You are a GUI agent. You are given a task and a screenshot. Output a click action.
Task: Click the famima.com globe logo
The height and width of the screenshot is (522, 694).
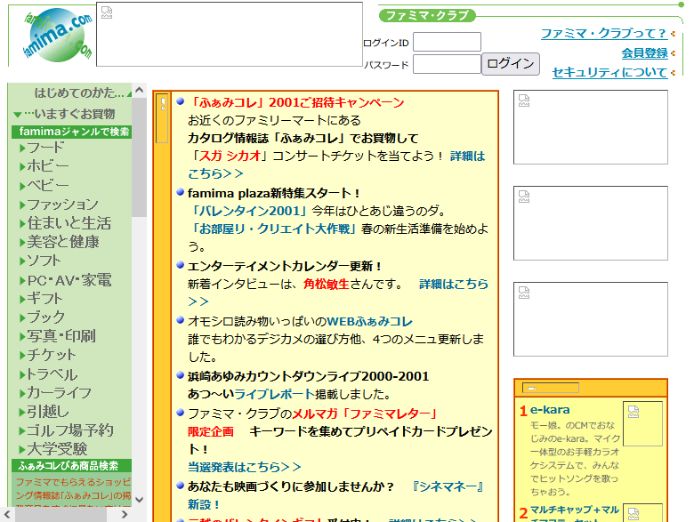[x=58, y=35]
